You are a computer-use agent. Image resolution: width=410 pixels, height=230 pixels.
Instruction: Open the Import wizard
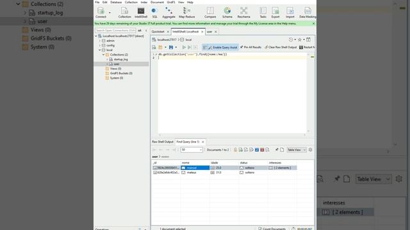point(290,13)
